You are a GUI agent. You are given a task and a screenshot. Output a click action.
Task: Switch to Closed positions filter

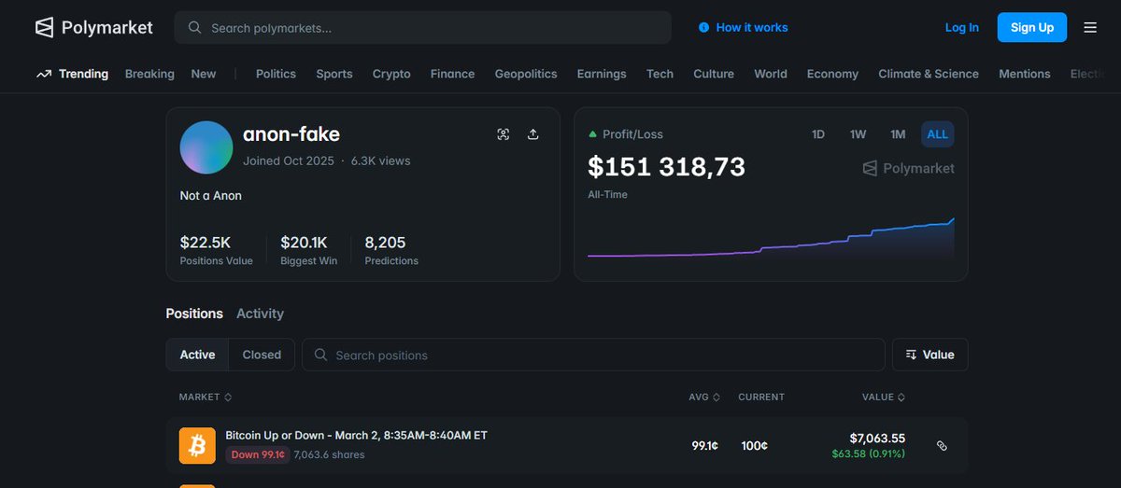click(x=262, y=355)
